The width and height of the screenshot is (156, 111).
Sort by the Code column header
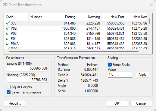click(x=16, y=17)
